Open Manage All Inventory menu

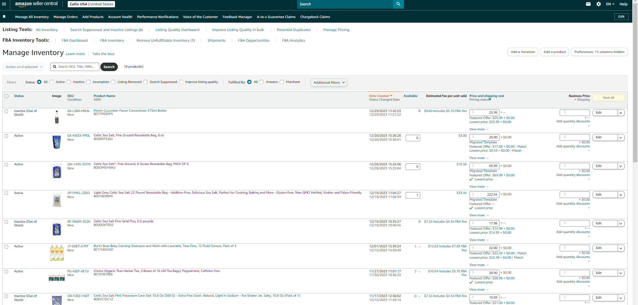click(x=32, y=17)
